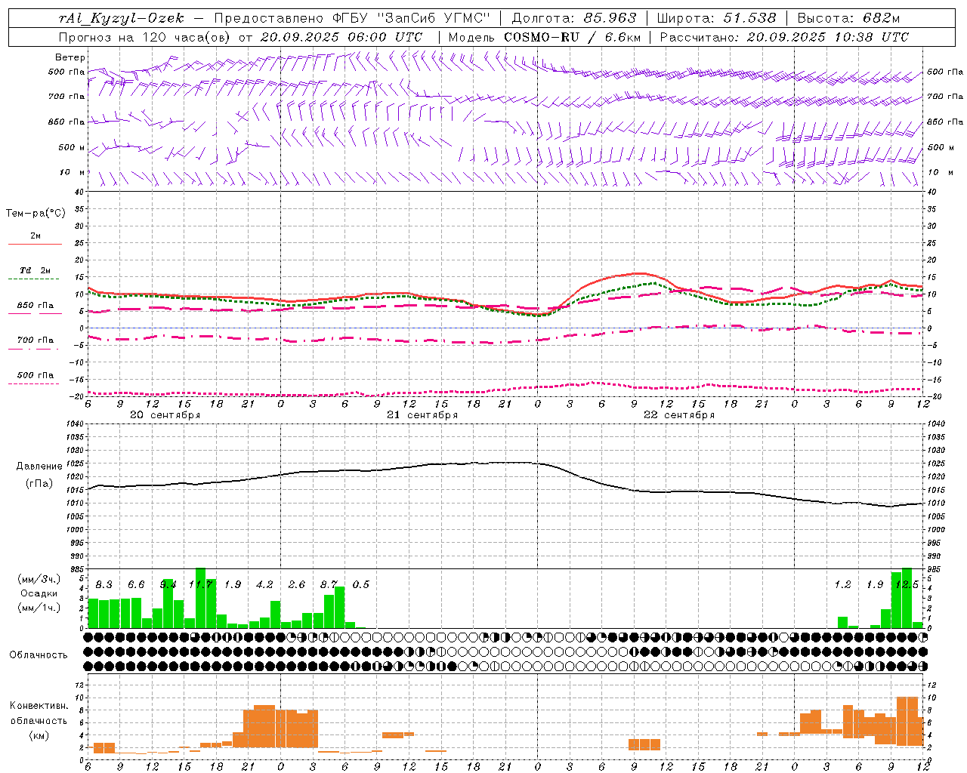Click the 'Тем-ра(°C)' temperature panel label

[36, 214]
